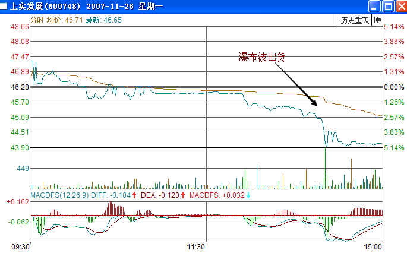Screen dimensions: 407x253
Task: Click the app icon in title bar
Action: point(6,7)
